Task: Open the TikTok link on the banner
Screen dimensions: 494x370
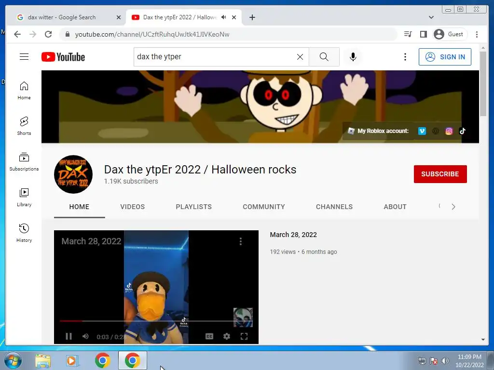Action: 462,131
